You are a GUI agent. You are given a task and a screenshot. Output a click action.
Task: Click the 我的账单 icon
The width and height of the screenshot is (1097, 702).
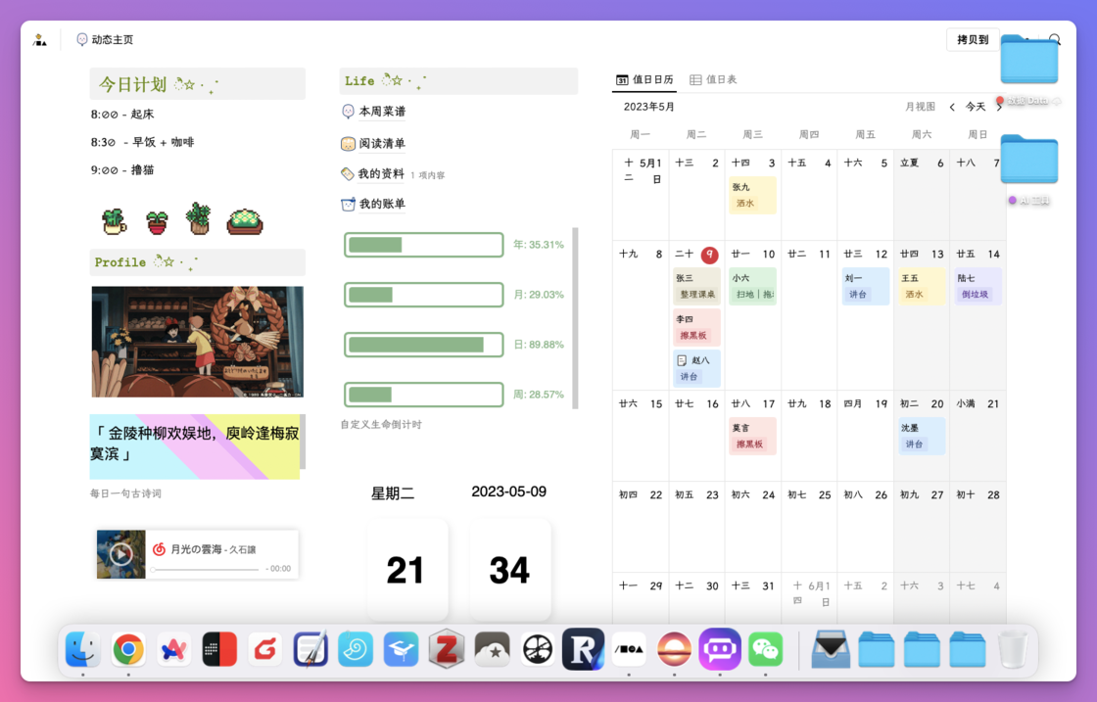tap(348, 204)
